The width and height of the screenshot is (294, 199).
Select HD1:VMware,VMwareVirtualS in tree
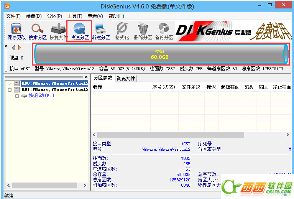click(55, 89)
